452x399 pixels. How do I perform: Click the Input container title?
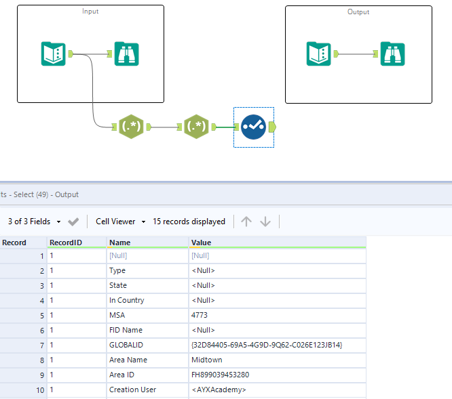click(90, 12)
